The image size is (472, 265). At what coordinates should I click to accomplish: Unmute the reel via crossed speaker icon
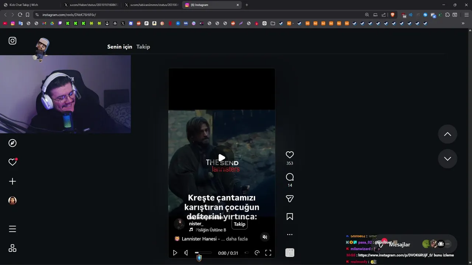click(265, 237)
